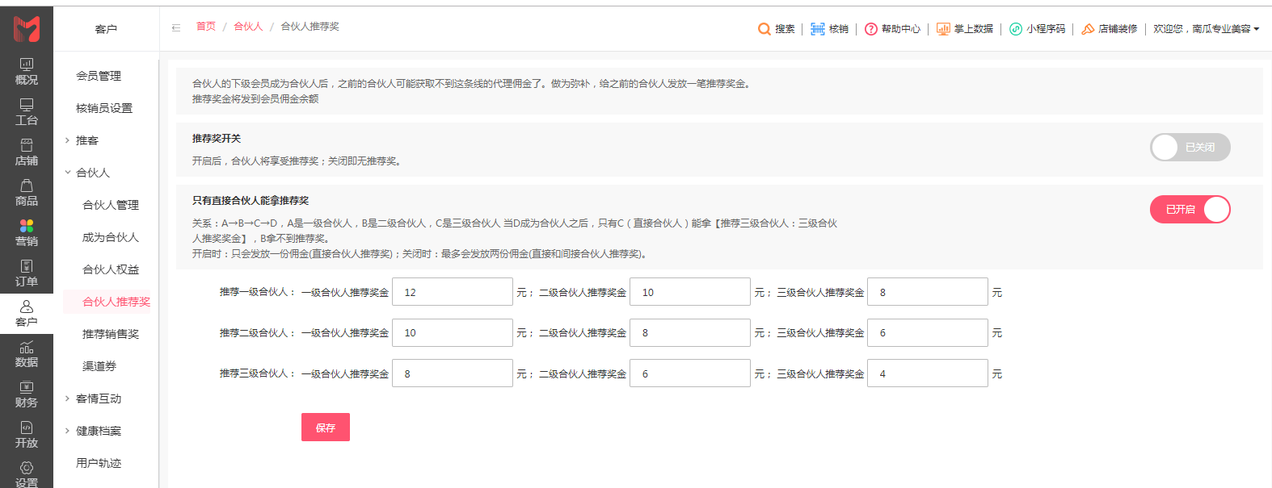This screenshot has width=1272, height=488.
Task: Click the 客户 sidebar panel heading
Action: coord(106,29)
